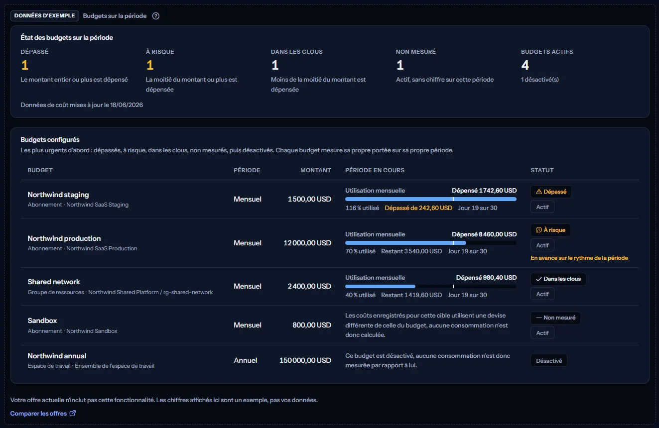Click the budget name "Shared network"

click(54, 282)
